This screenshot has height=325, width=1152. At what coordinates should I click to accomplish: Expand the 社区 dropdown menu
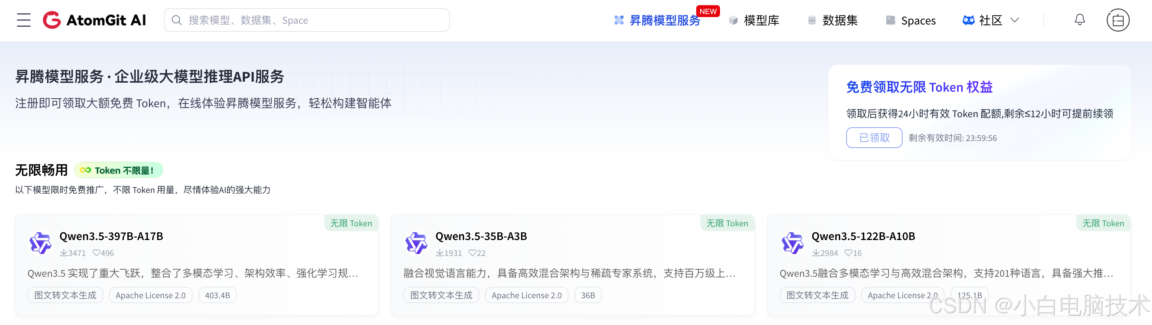coord(991,20)
